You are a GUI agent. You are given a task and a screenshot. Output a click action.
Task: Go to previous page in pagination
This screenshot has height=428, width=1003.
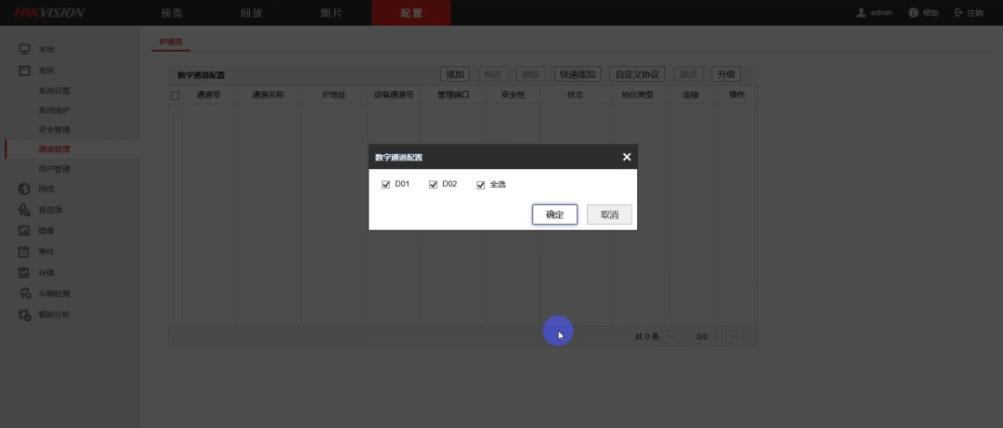click(x=688, y=336)
